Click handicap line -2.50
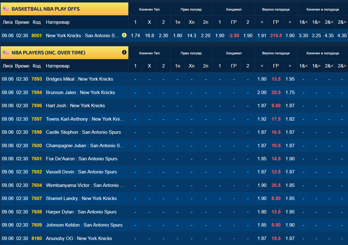348x245 pixels. (x=234, y=36)
